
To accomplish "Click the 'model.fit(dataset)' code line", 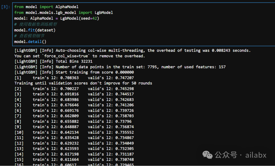I will [x=35, y=30].
